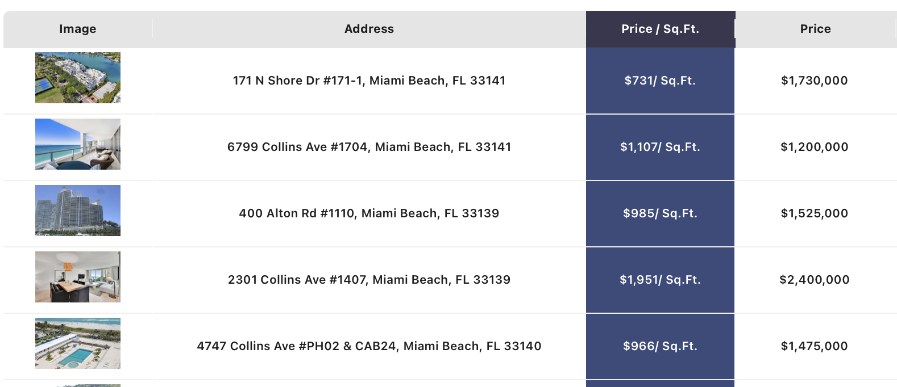Open address 400 Alton Rd #1110

point(369,213)
